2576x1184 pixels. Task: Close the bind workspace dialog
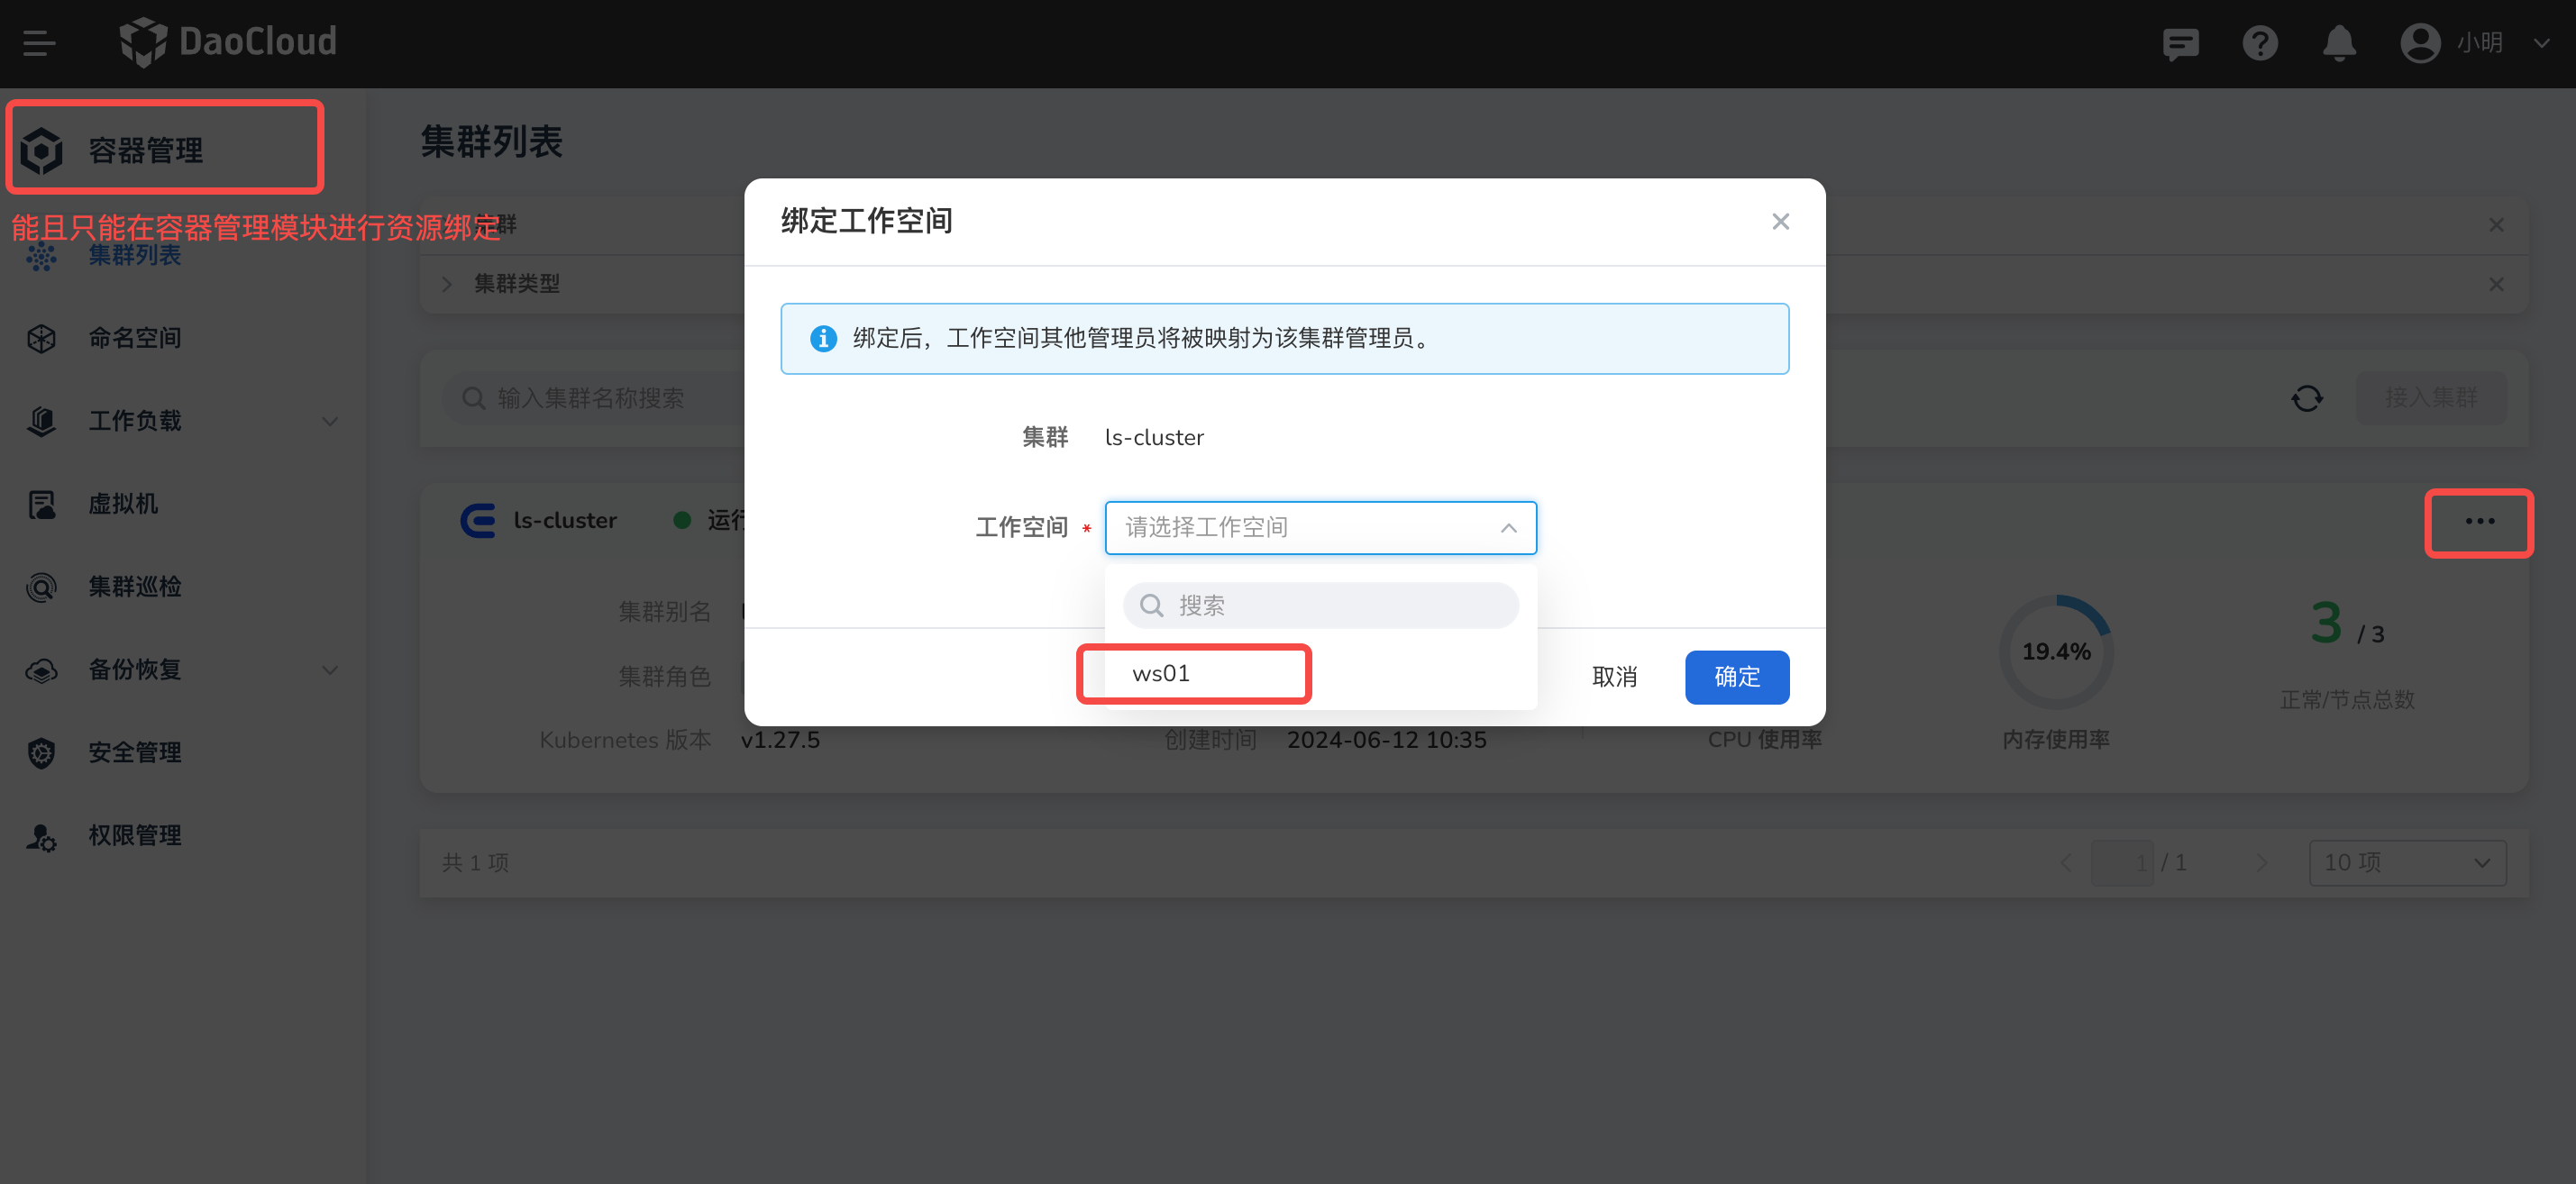point(1780,221)
